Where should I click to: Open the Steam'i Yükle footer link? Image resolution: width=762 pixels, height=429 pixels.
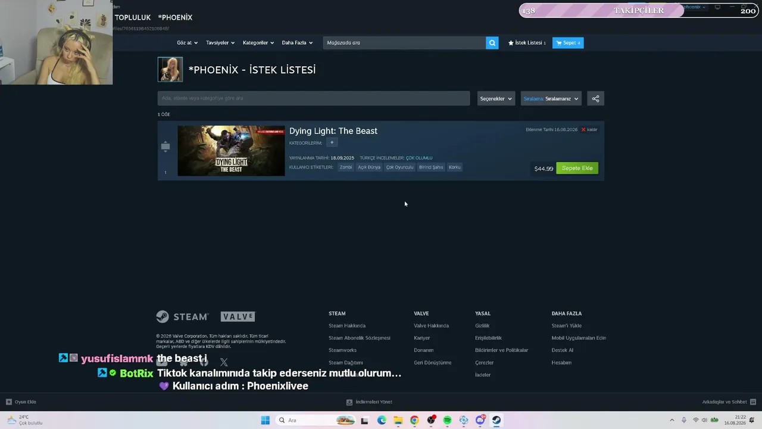tap(567, 326)
